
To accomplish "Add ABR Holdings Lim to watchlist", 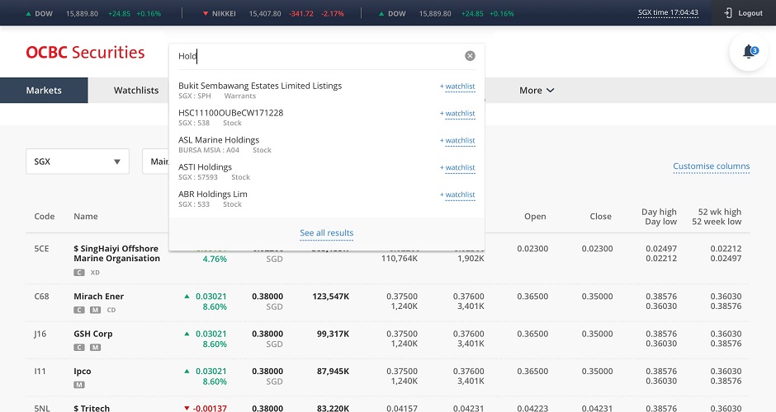I will [x=457, y=195].
